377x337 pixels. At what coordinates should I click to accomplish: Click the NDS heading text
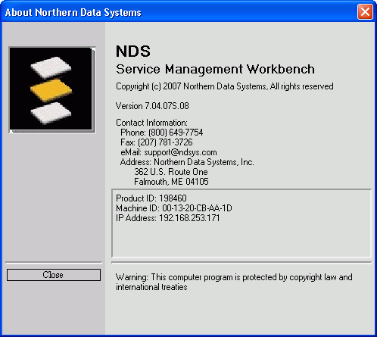coord(133,51)
